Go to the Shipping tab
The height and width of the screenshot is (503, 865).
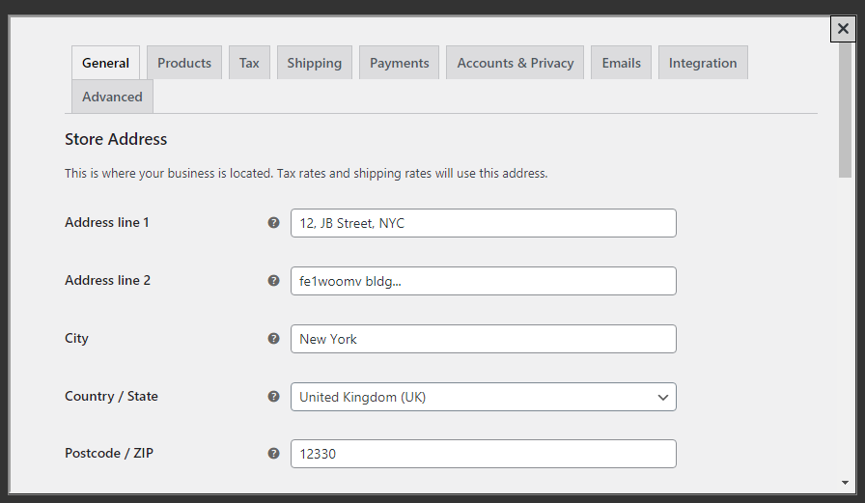coord(314,63)
